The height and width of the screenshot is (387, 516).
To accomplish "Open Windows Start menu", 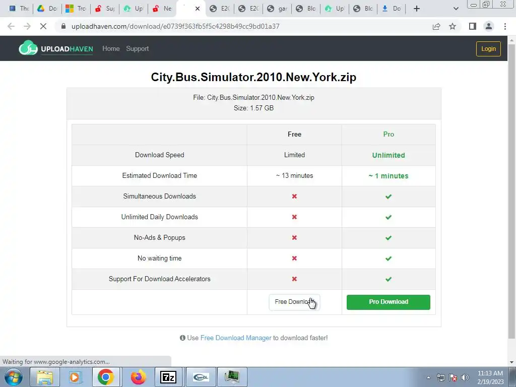I will tap(13, 377).
